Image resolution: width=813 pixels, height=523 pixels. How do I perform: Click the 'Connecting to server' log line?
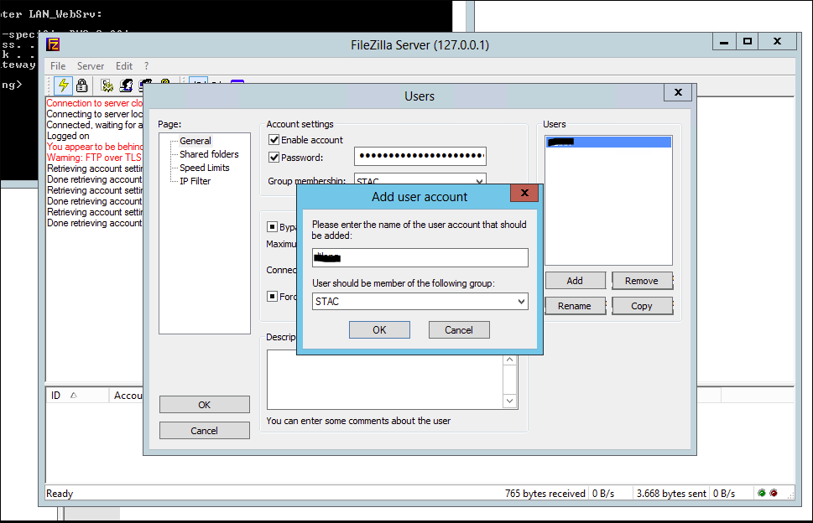point(94,114)
